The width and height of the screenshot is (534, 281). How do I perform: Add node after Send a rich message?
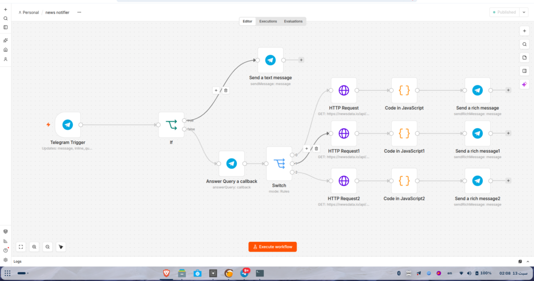coord(508,90)
